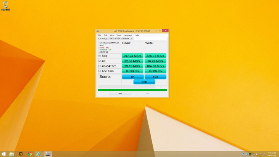
Task: Open the taskbar clock and date
Action: (272, 154)
